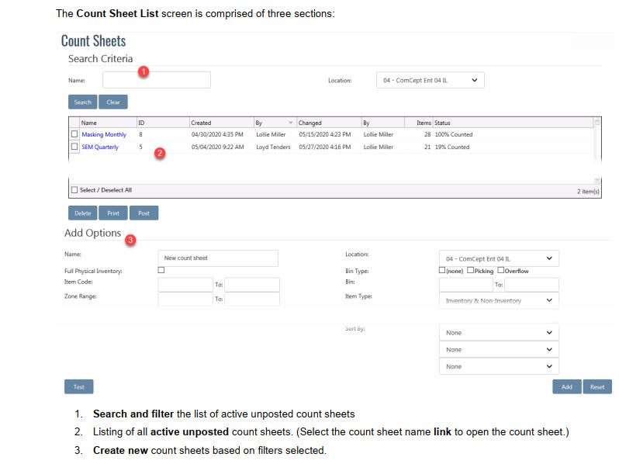Check the Masking Monthly row checkbox
The width and height of the screenshot is (619, 464).
[x=74, y=134]
